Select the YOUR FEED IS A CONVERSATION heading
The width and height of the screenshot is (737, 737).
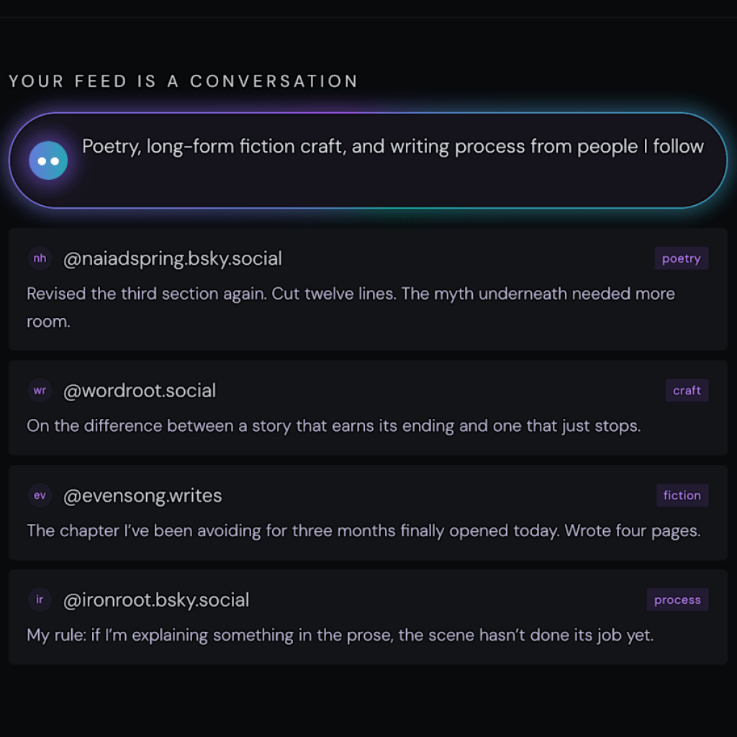pyautogui.click(x=183, y=81)
